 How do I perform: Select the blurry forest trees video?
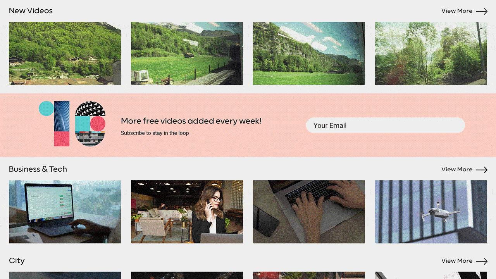pyautogui.click(x=431, y=53)
